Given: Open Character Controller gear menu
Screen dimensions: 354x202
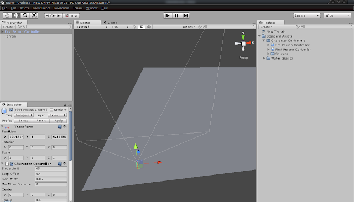Looking at the screenshot, I should pyautogui.click(x=65, y=163).
